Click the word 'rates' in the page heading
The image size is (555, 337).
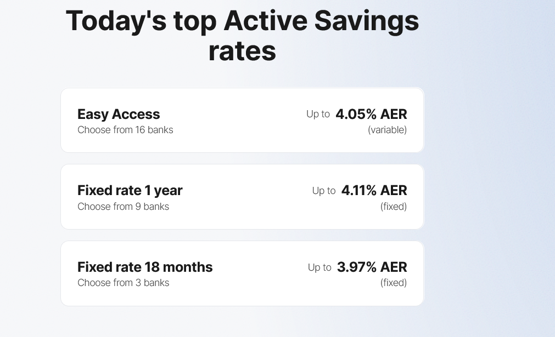pyautogui.click(x=242, y=52)
